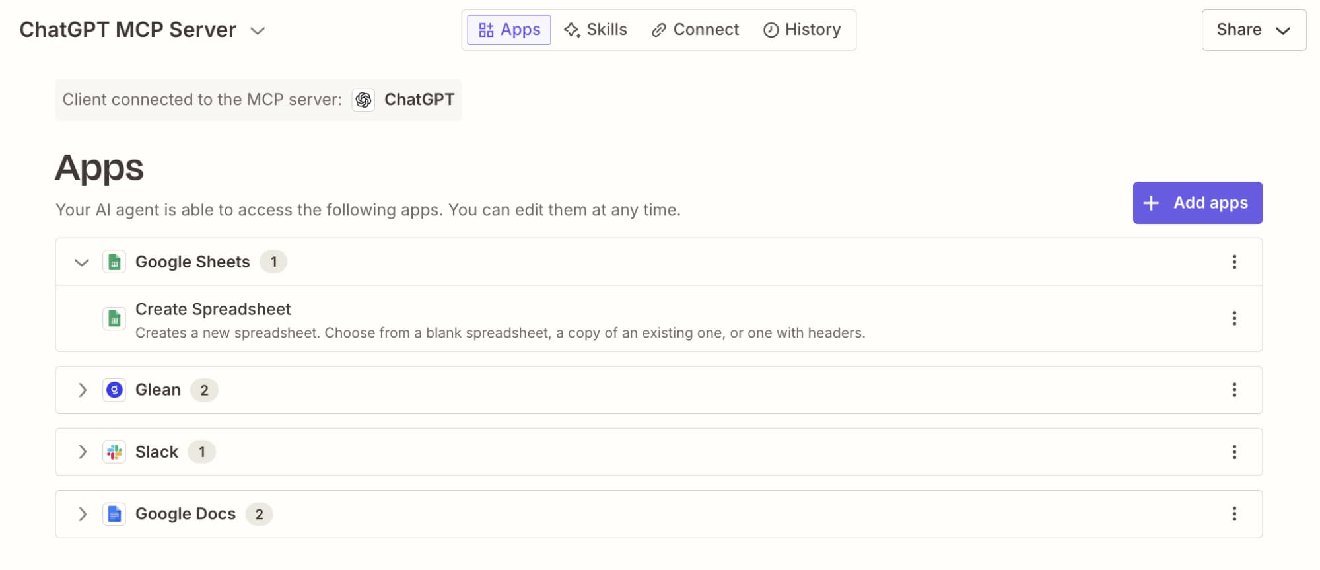Collapse the Google Sheets section
This screenshot has width=1320, height=570.
(82, 262)
